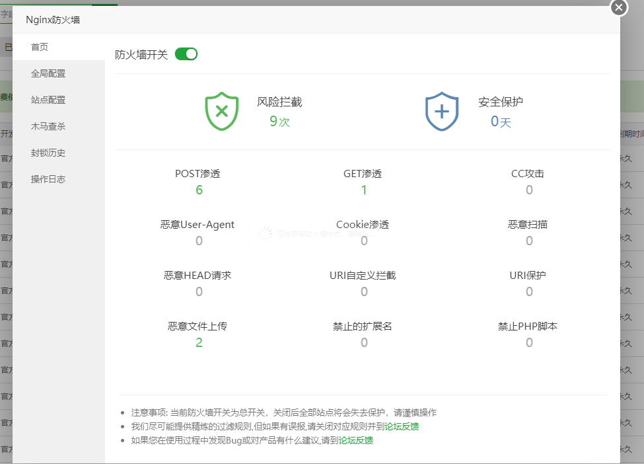The width and height of the screenshot is (644, 464).
Task: View the 封锁历史 tab
Action: 59,153
